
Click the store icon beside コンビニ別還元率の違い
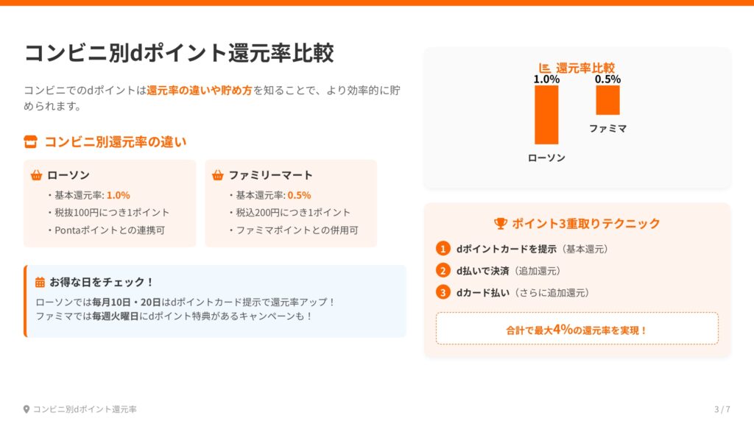pos(31,142)
